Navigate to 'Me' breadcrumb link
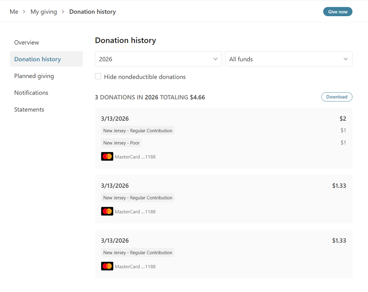 coord(14,12)
